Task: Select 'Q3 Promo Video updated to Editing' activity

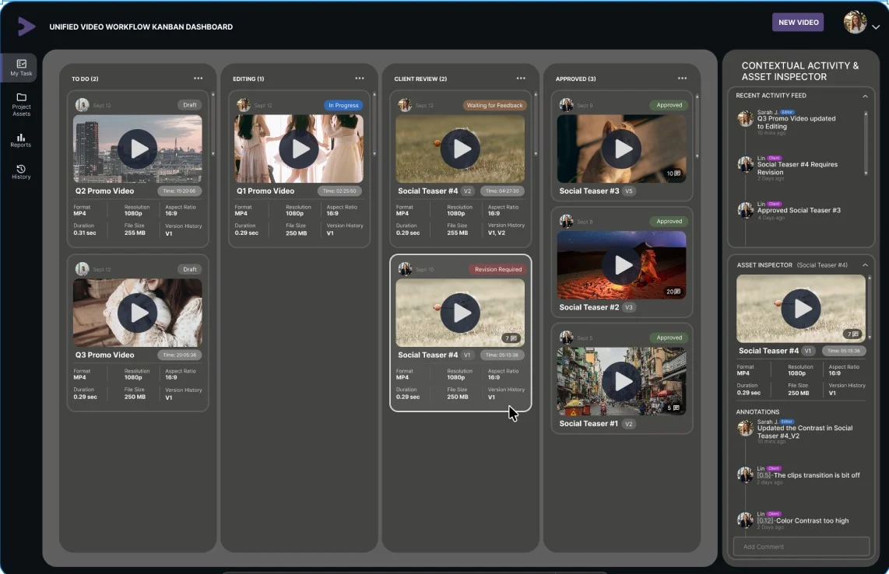Action: click(x=796, y=122)
